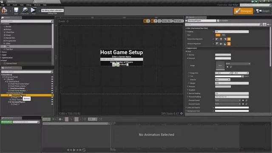Viewport: 272px width, 153px height.
Task: Pick Check Box widget in Palette
Action: [10, 32]
